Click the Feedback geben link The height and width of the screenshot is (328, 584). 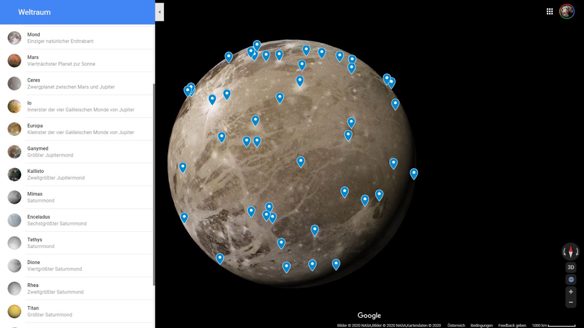tap(512, 325)
